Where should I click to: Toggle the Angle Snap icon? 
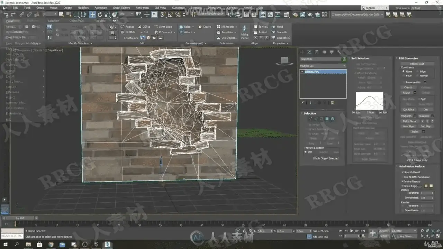[170, 14]
